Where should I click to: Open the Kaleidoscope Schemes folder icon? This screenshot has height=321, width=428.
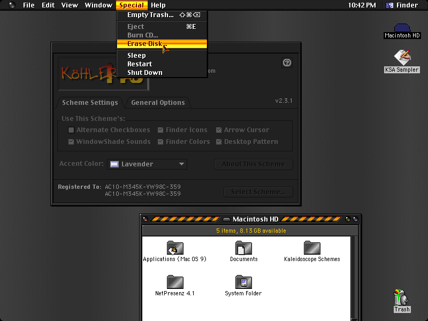pos(312,248)
